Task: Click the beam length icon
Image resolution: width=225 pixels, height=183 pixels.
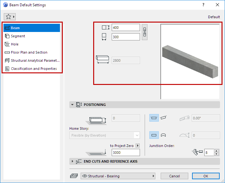Action: click(102, 60)
